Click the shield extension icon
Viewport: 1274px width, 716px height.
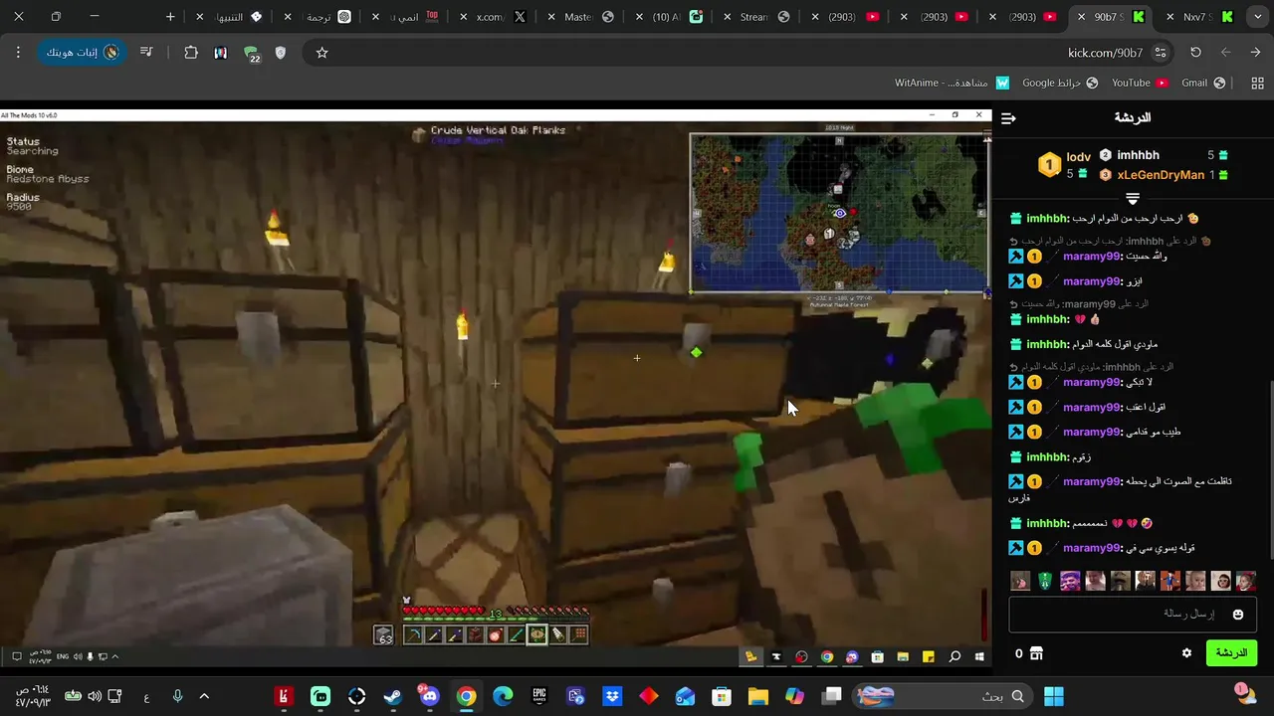(281, 53)
